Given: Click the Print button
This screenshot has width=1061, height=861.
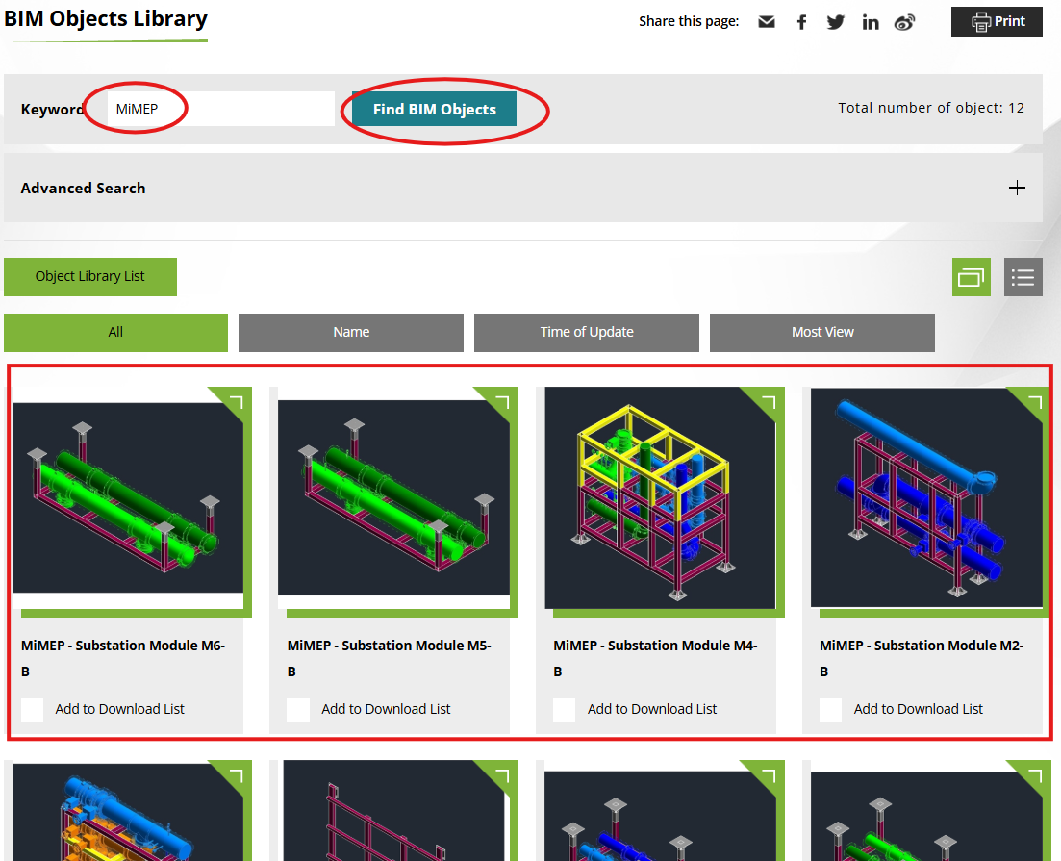Looking at the screenshot, I should (997, 22).
